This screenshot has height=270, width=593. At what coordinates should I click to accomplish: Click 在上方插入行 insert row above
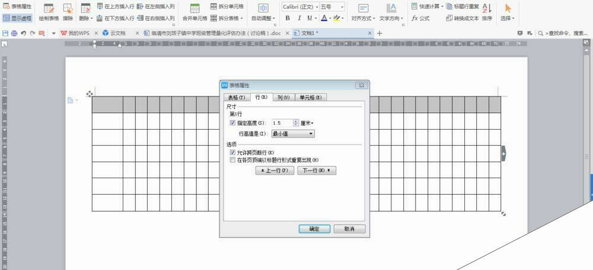[x=116, y=7]
